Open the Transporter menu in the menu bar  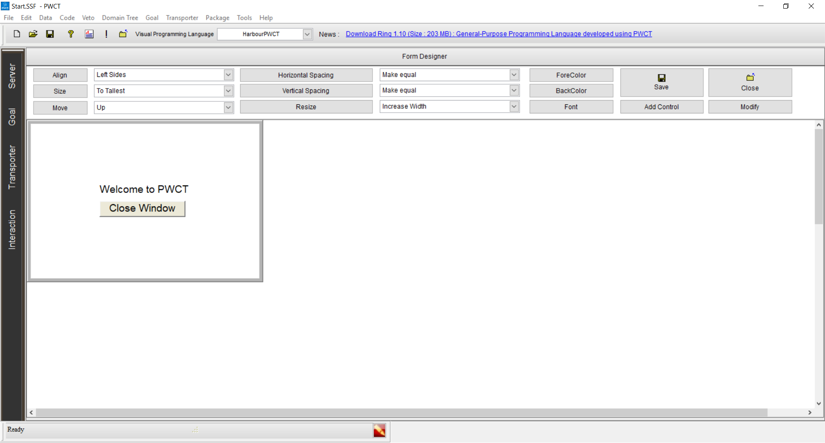pos(182,18)
